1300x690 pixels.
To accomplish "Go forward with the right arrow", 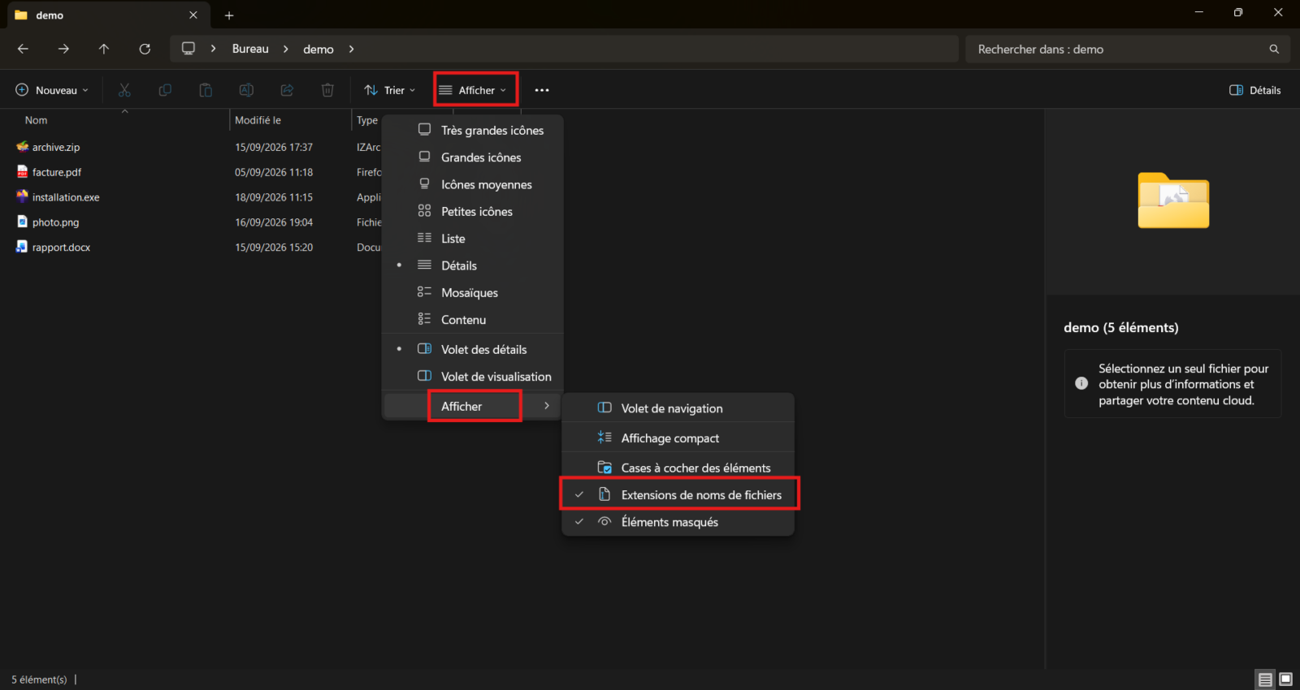I will [63, 49].
